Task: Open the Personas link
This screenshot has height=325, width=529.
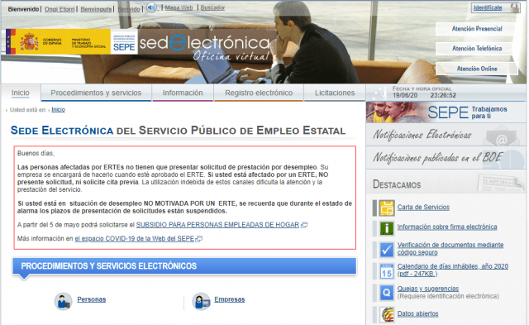Action: [x=92, y=299]
